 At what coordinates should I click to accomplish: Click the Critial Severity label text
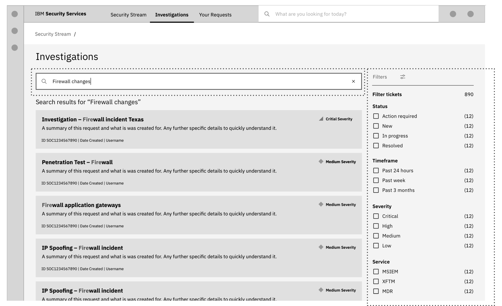(x=339, y=119)
